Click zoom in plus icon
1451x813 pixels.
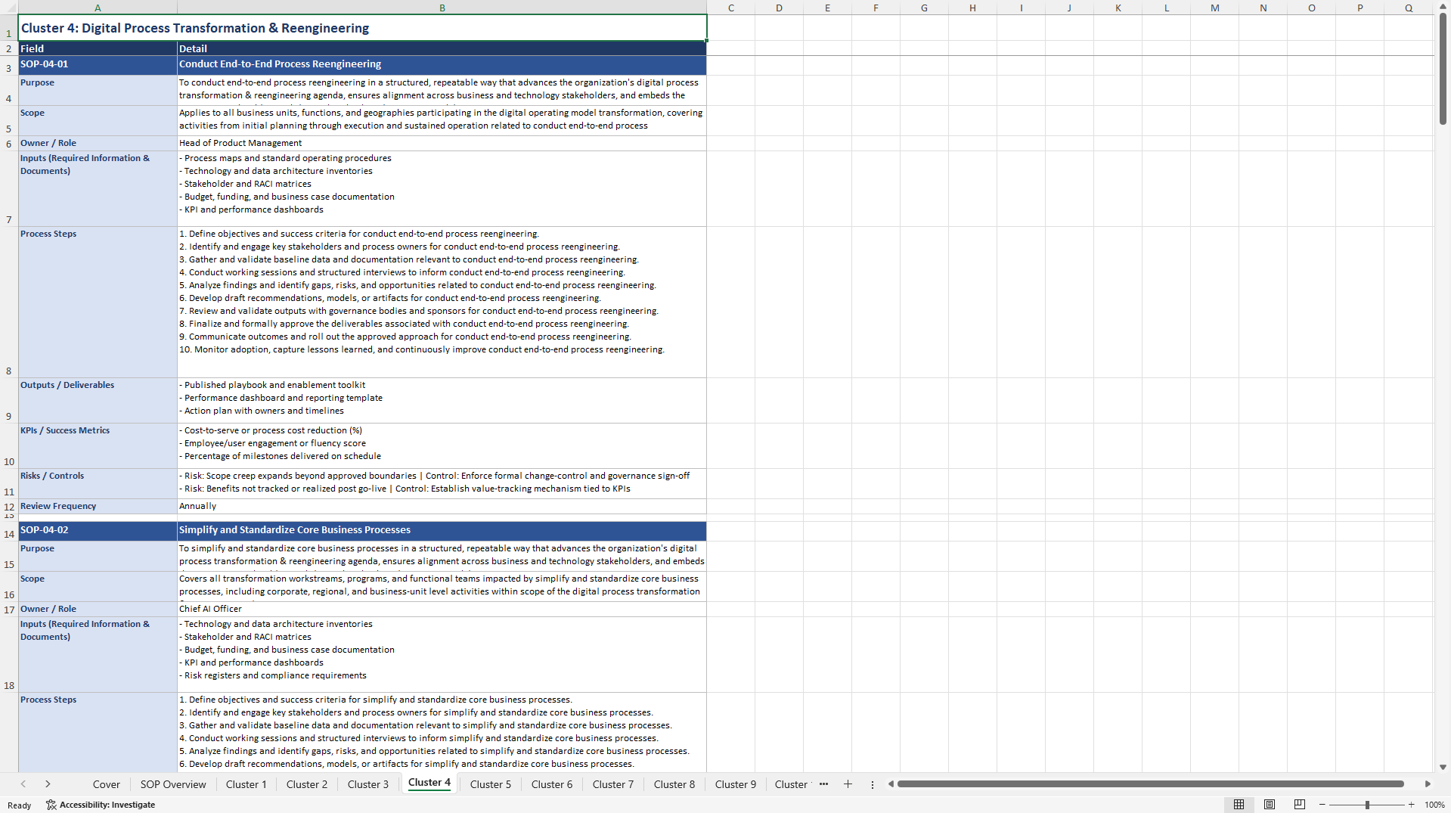[1411, 805]
